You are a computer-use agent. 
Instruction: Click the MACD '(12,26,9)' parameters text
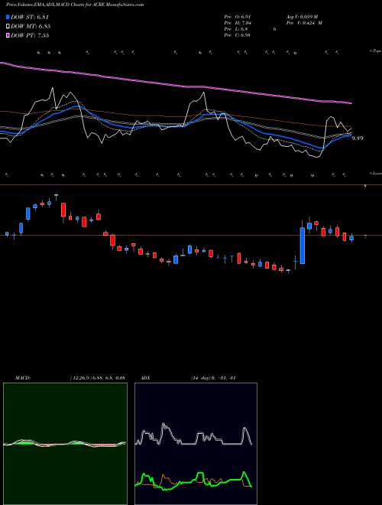click(x=81, y=378)
